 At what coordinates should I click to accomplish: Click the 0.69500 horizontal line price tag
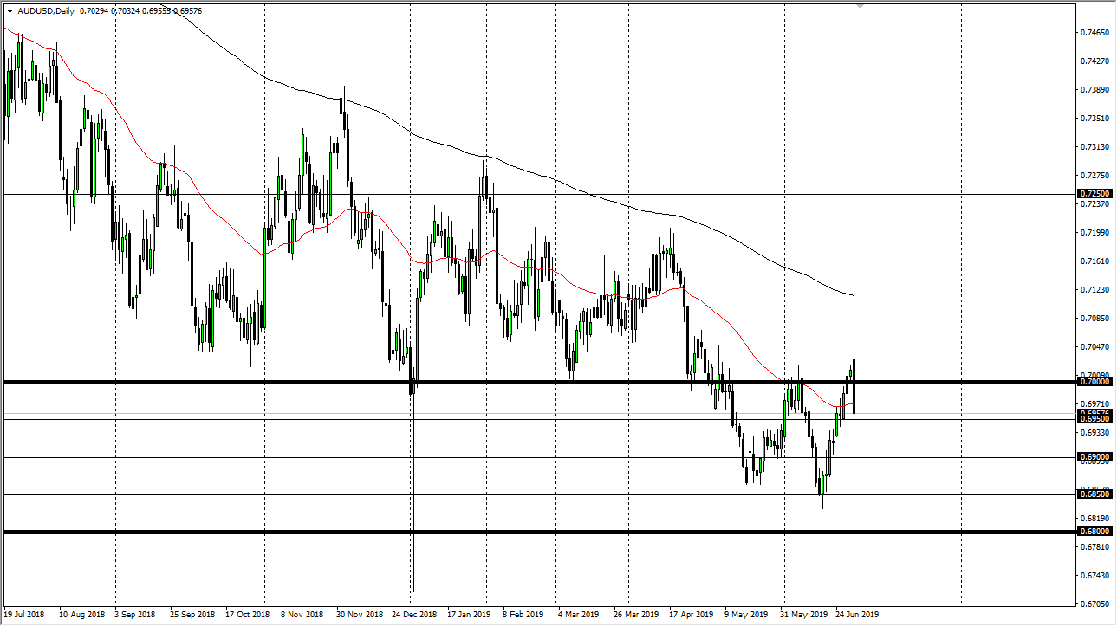pyautogui.click(x=1094, y=419)
